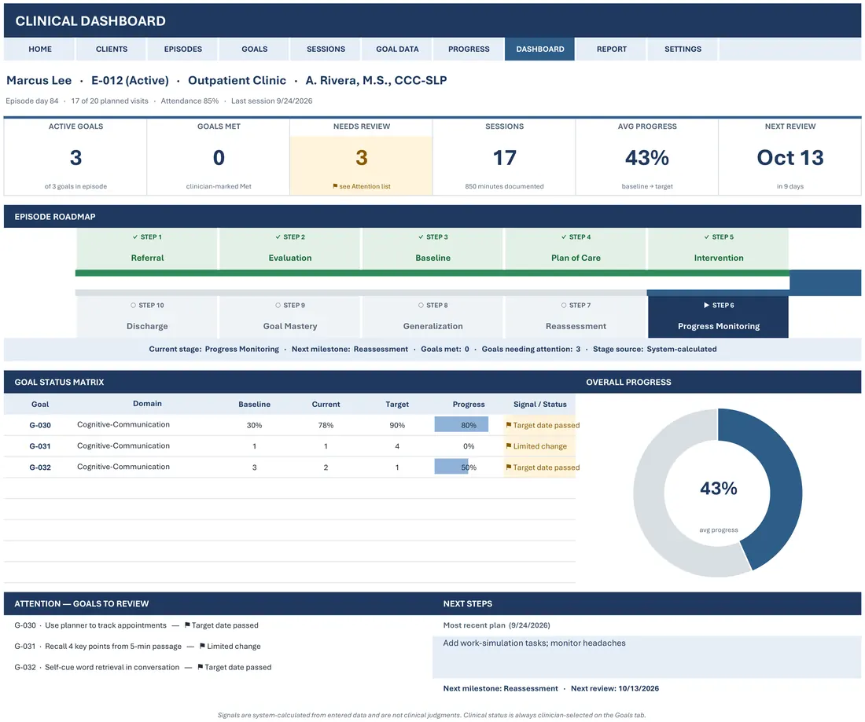Select the checkmark icon next to Step 3

(421, 237)
